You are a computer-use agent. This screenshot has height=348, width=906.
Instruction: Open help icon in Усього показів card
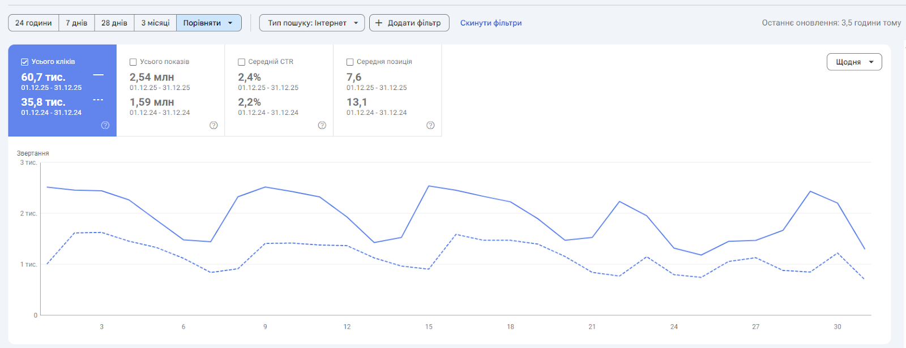click(213, 125)
